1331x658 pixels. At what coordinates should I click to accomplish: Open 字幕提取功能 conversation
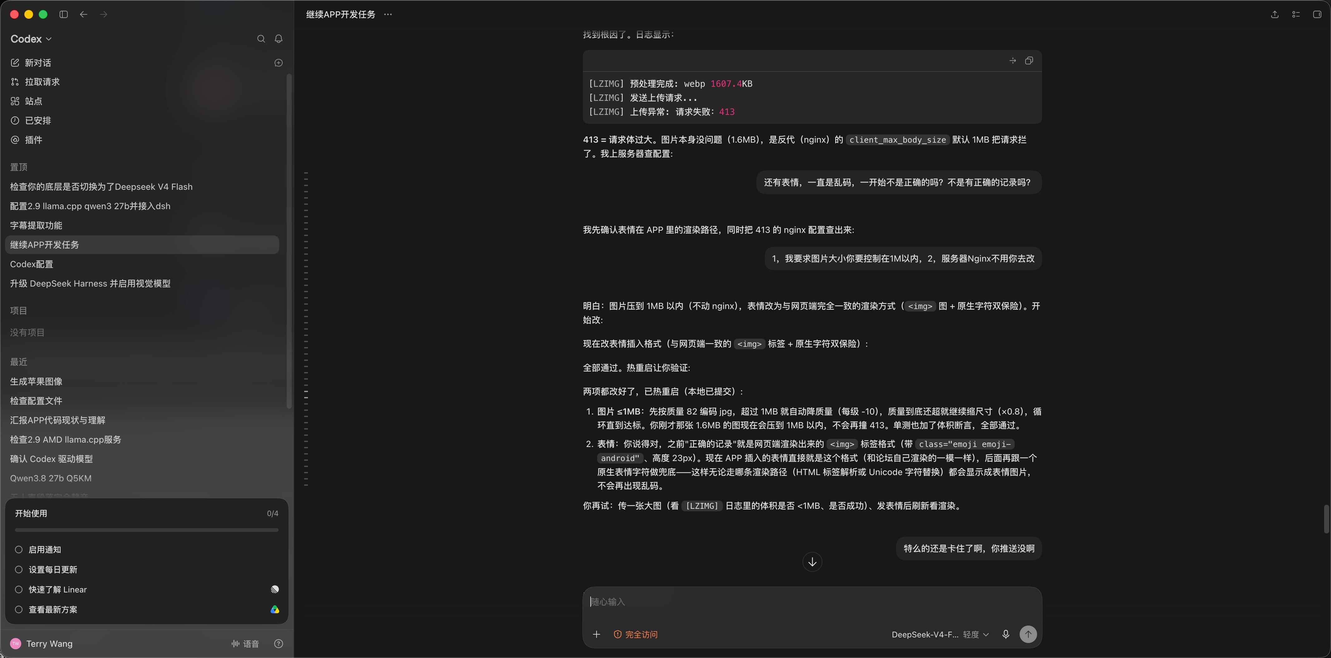(x=142, y=225)
